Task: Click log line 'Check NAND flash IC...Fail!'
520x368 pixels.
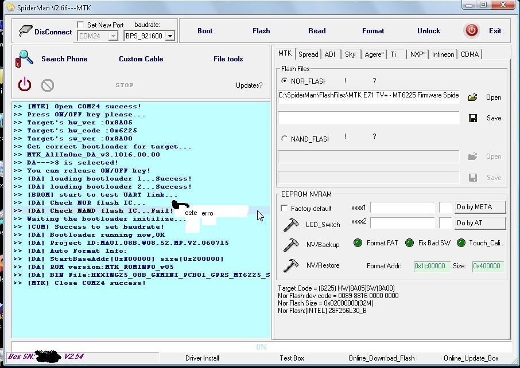Action: coord(93,211)
